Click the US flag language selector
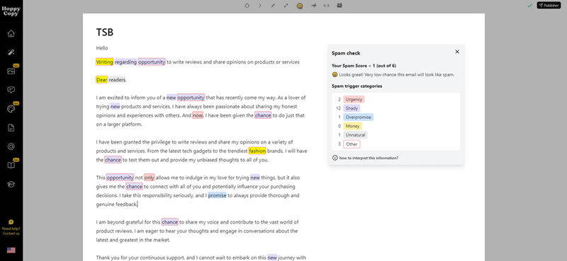Screen dimensions: 567x261 point(11,250)
